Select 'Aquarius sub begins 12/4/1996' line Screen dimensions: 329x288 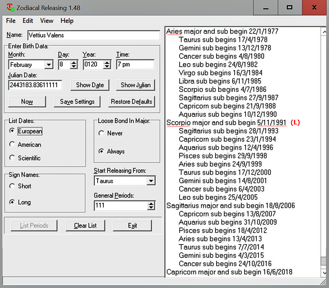(226, 148)
